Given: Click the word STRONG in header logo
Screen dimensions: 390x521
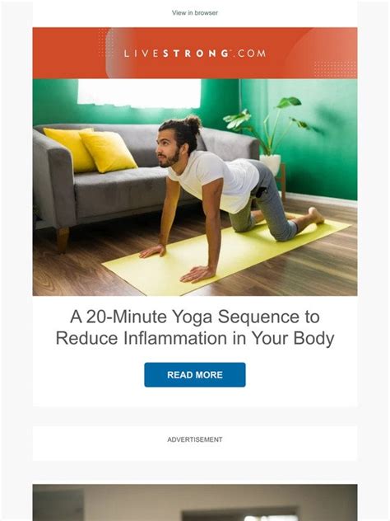Looking at the screenshot, I should click(x=196, y=54).
